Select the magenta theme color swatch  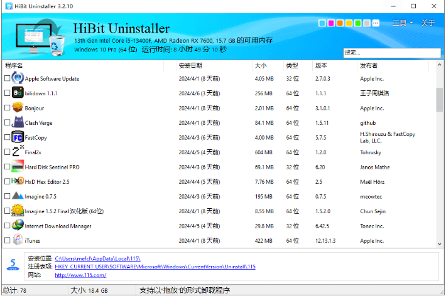331,23
